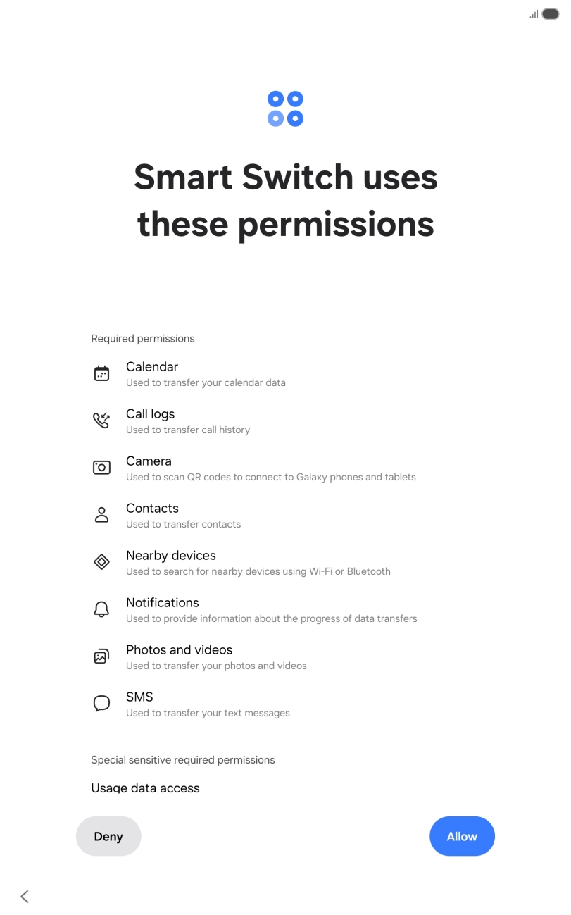
Task: Click the signal strength status icon
Action: click(534, 14)
